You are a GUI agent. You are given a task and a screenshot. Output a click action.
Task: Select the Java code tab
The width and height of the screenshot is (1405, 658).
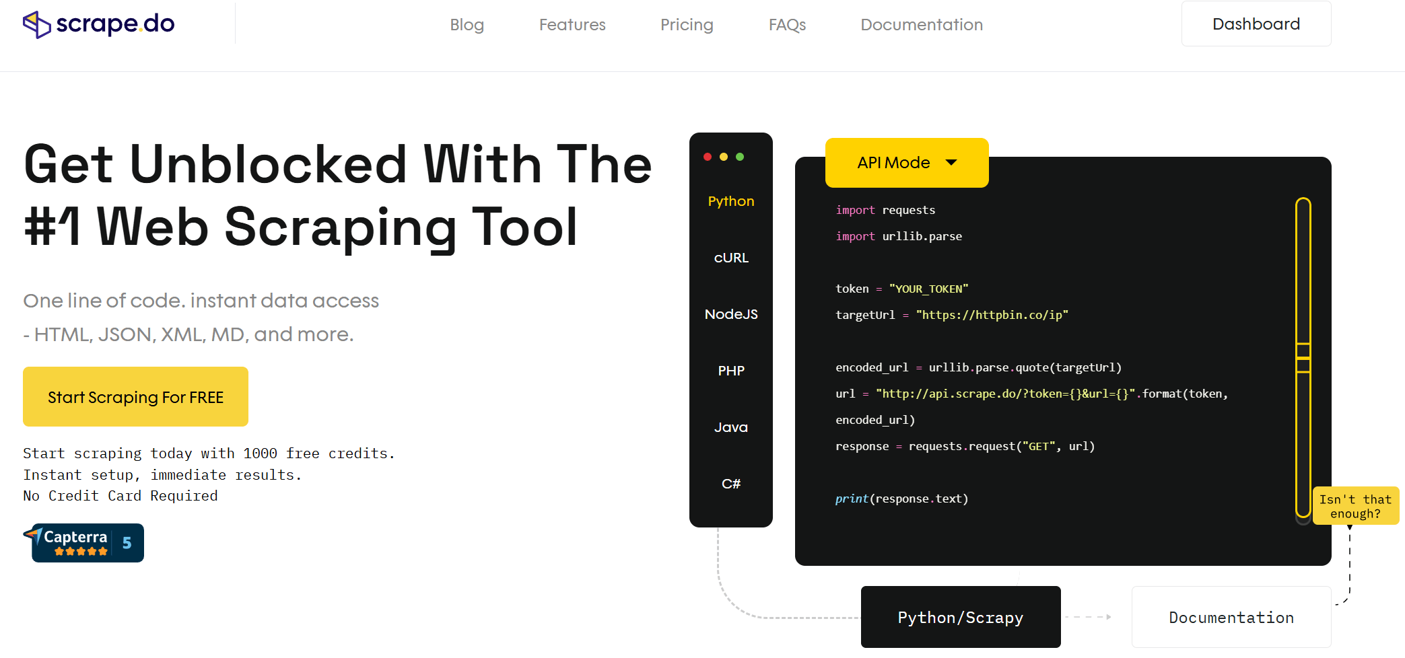[731, 427]
